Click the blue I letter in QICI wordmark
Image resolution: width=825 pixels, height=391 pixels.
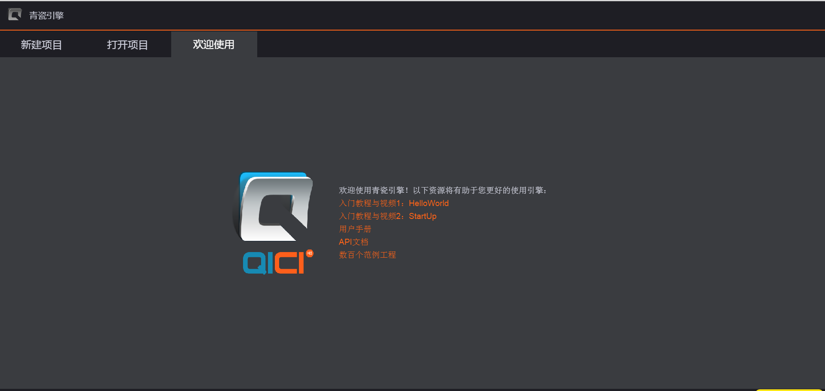pyautogui.click(x=270, y=263)
